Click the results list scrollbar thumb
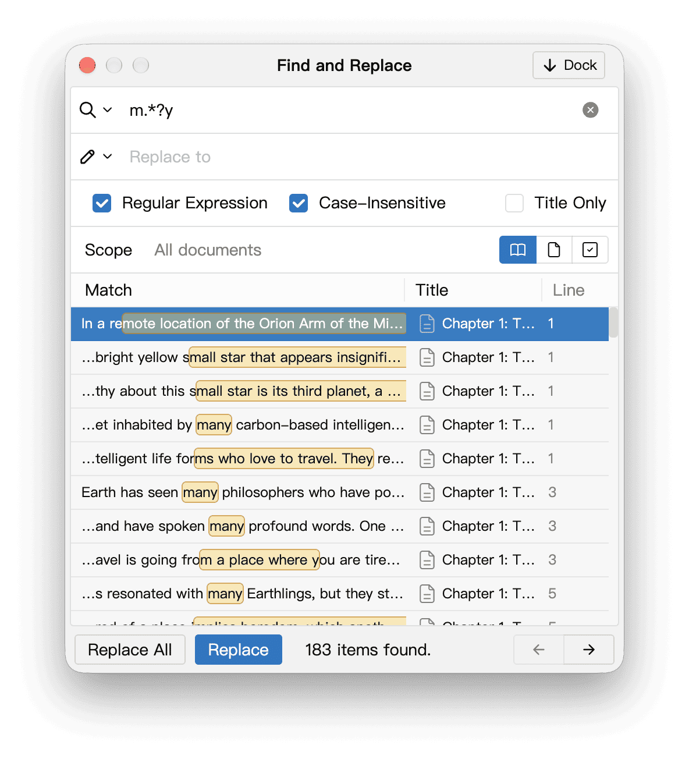This screenshot has height=759, width=689. (x=613, y=323)
